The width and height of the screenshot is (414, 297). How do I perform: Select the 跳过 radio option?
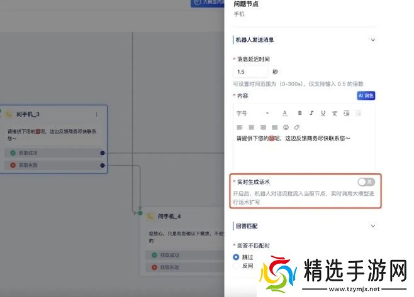[236, 257]
